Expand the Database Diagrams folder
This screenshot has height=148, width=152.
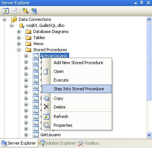(19, 31)
